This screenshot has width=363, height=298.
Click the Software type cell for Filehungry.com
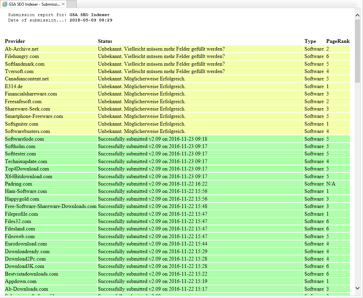point(314,56)
